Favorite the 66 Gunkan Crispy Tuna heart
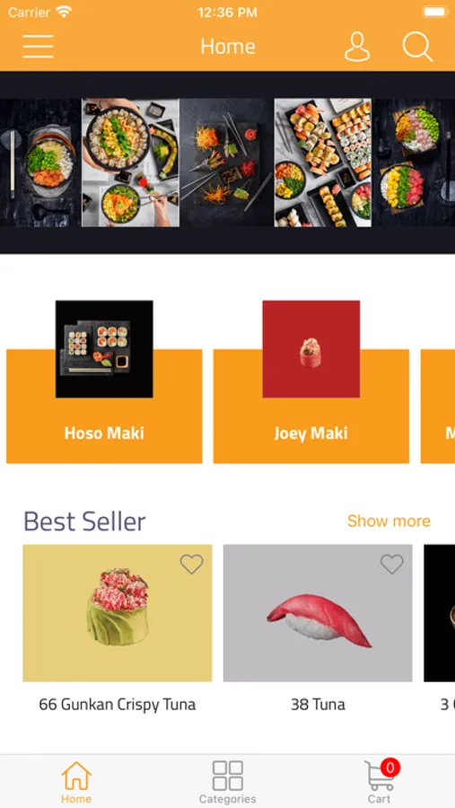This screenshot has height=808, width=455. click(x=192, y=565)
